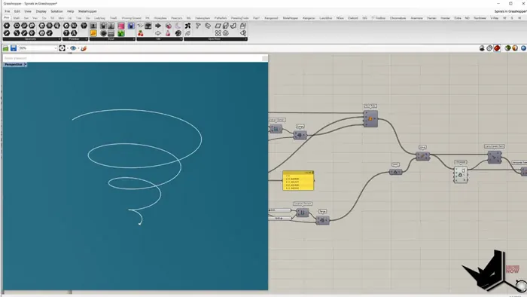Select the yellow panel component icon
Screen dimensions: 527x297
[93, 33]
